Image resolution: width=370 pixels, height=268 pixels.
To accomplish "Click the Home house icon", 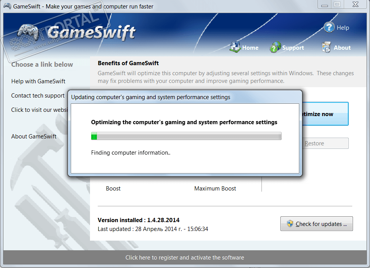I will [235, 47].
